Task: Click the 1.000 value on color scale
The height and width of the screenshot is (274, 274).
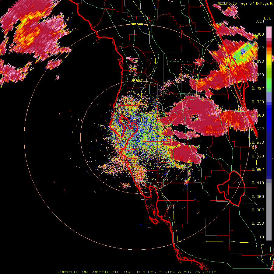Action: tap(258, 34)
